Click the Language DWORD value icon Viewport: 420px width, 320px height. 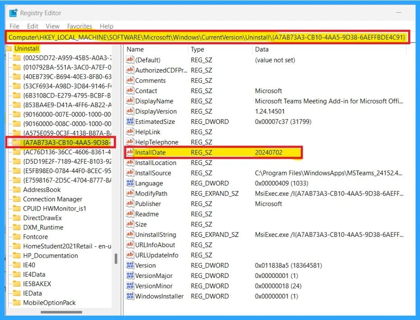tap(130, 183)
